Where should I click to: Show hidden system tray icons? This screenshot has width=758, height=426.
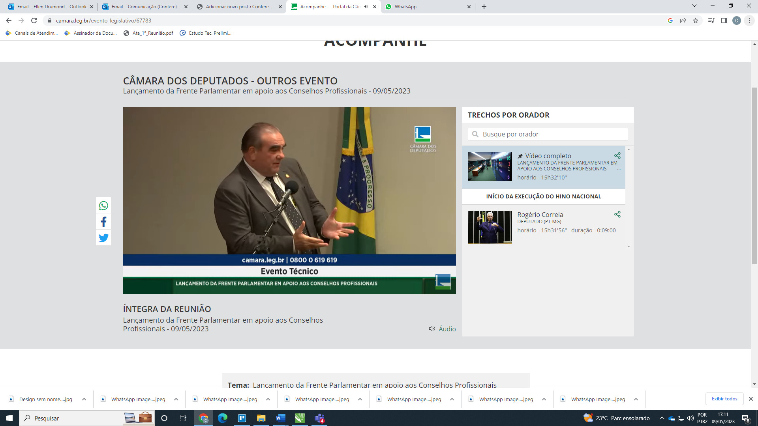click(662, 418)
